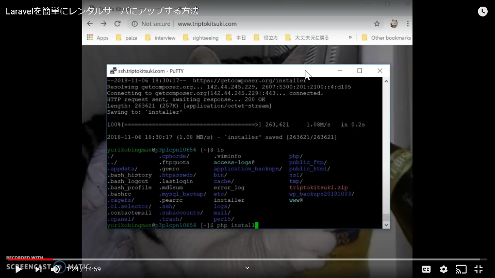Play the video
This screenshot has height=278, width=495.
[x=19, y=269]
